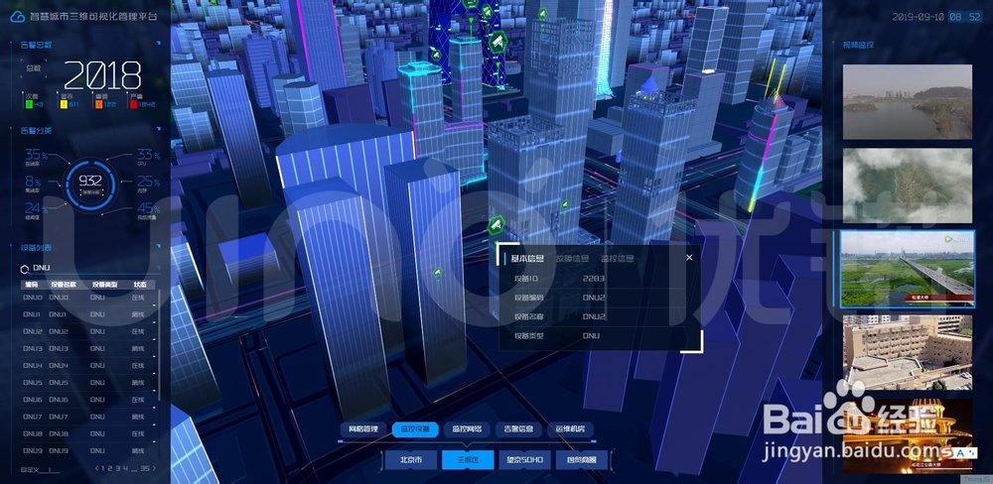Select the 监控网络 menu button

tap(467, 429)
